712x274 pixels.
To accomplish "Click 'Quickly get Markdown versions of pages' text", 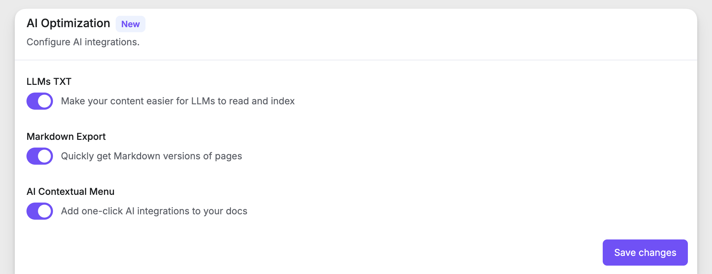I will pos(151,156).
